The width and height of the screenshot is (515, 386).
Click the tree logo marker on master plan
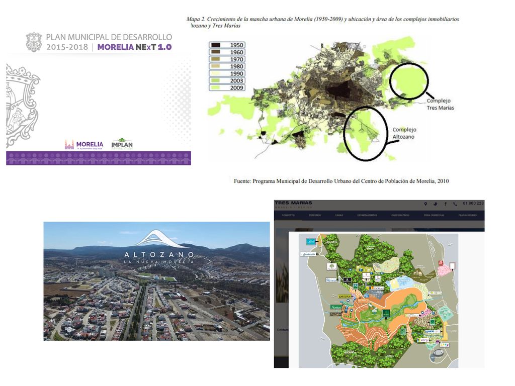click(x=331, y=267)
